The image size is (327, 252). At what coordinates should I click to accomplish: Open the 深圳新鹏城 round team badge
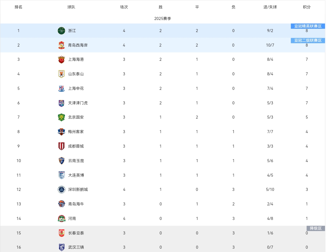pos(61,189)
